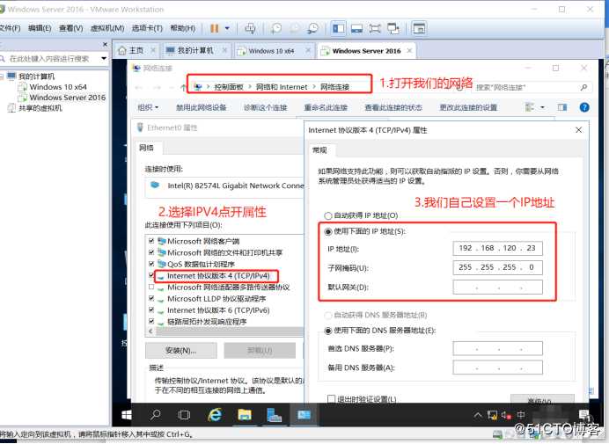Switch to the 我的计算机 tab
Image resolution: width=609 pixels, height=444 pixels.
click(195, 51)
